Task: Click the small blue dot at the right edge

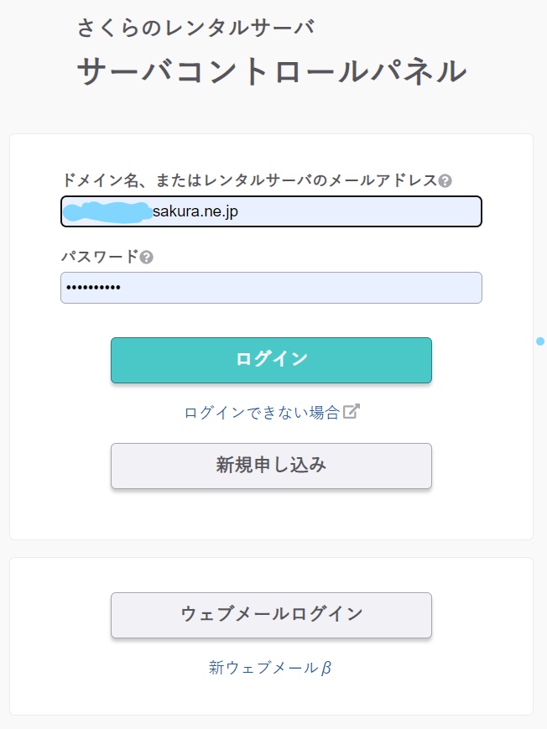Action: coord(540,341)
